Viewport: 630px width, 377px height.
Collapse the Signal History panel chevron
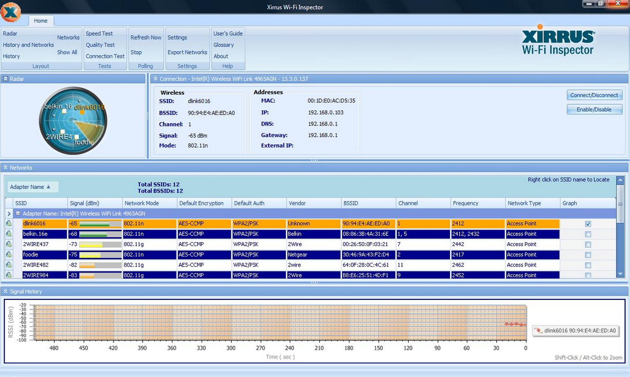point(5,292)
